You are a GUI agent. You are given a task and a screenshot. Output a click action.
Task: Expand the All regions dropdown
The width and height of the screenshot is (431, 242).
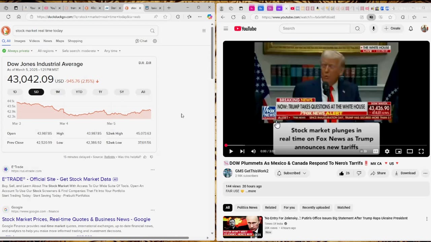[47, 51]
